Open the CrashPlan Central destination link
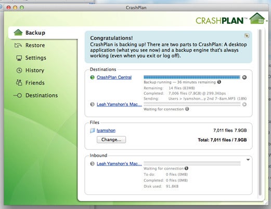271x209 pixels. click(114, 77)
